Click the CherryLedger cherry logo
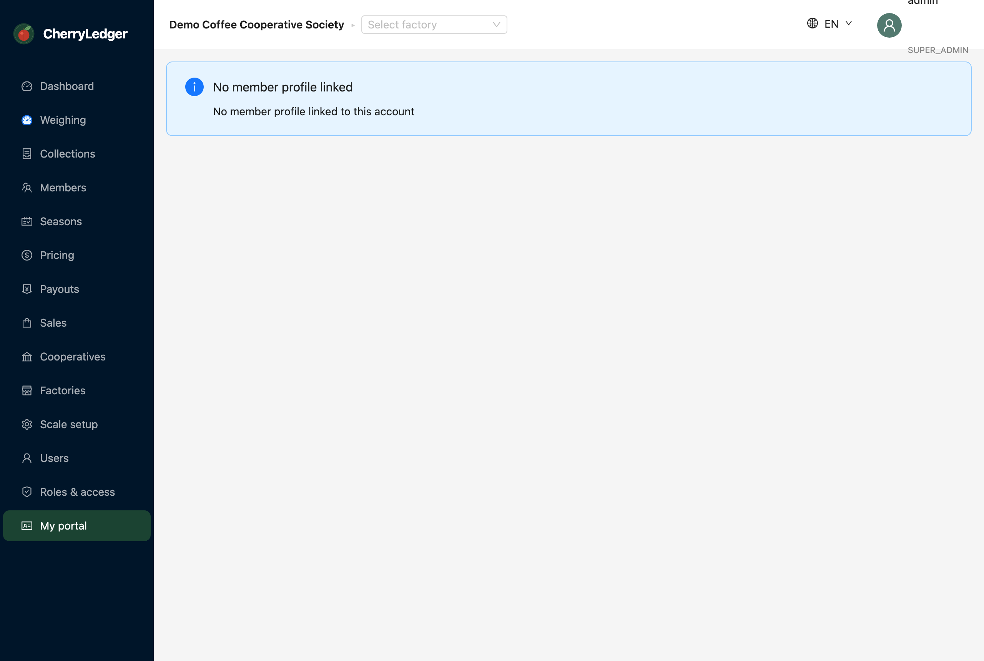 [x=24, y=34]
